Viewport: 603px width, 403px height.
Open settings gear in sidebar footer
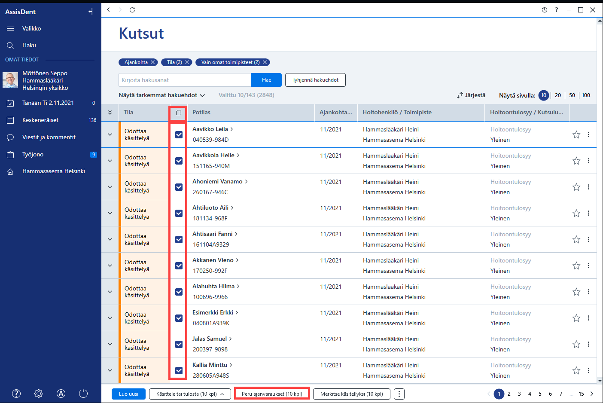coord(39,394)
